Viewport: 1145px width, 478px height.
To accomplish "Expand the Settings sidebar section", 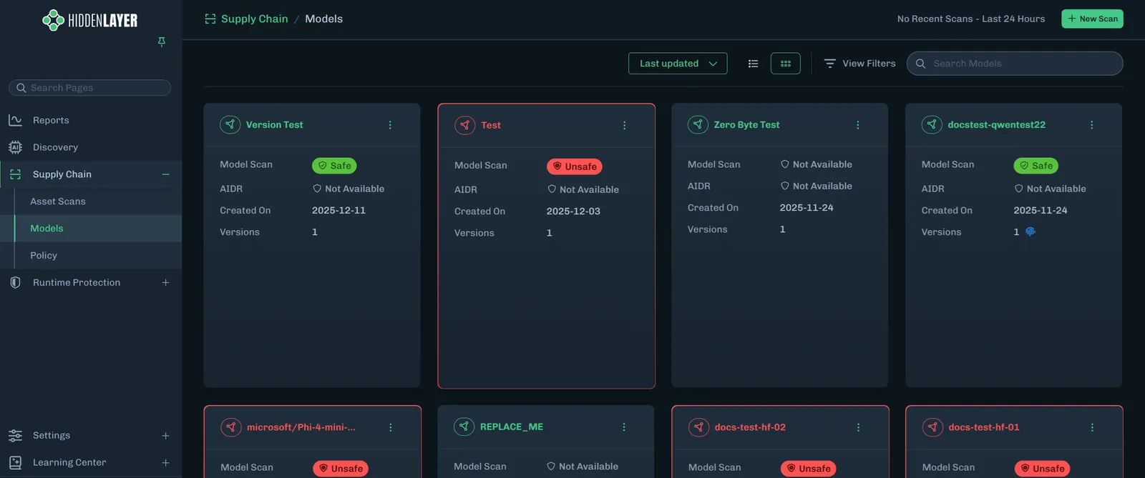I will click(x=165, y=435).
